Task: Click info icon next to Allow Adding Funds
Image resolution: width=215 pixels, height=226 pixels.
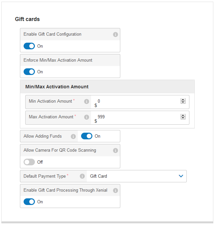Action: (x=73, y=136)
